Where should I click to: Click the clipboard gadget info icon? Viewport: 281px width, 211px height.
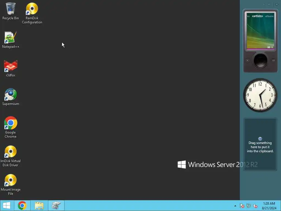point(260,139)
